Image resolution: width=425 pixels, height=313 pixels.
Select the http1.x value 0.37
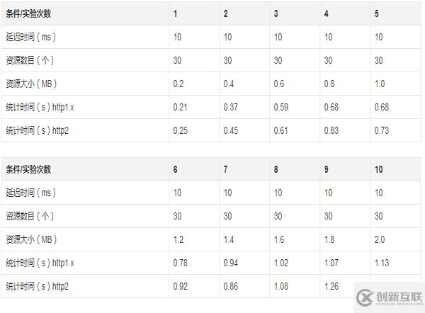(229, 107)
